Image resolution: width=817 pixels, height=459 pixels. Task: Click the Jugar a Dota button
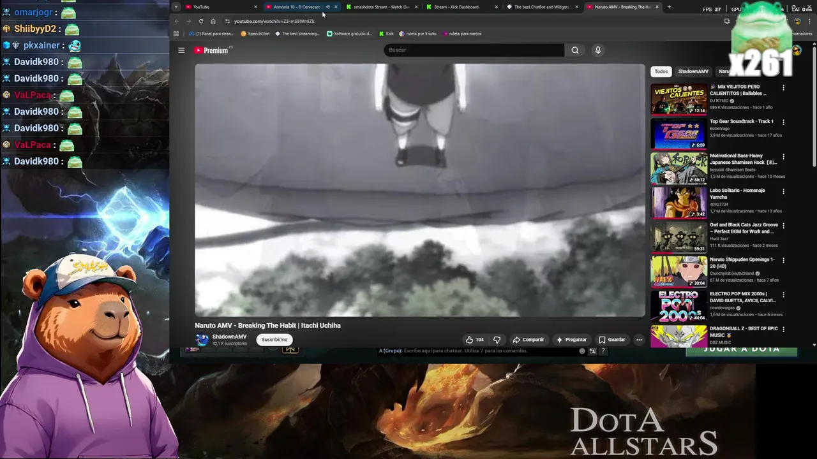(741, 350)
